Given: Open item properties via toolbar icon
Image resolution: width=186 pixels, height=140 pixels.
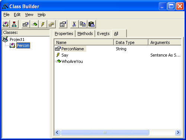Looking at the screenshot, I should pyautogui.click(x=63, y=24).
